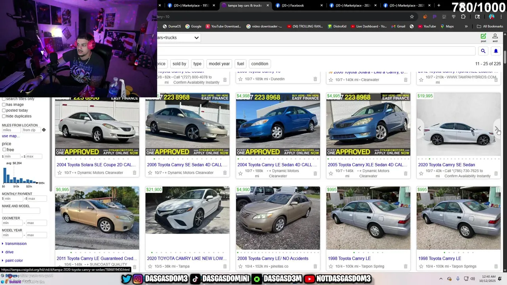Check the has image filter

click(x=4, y=104)
